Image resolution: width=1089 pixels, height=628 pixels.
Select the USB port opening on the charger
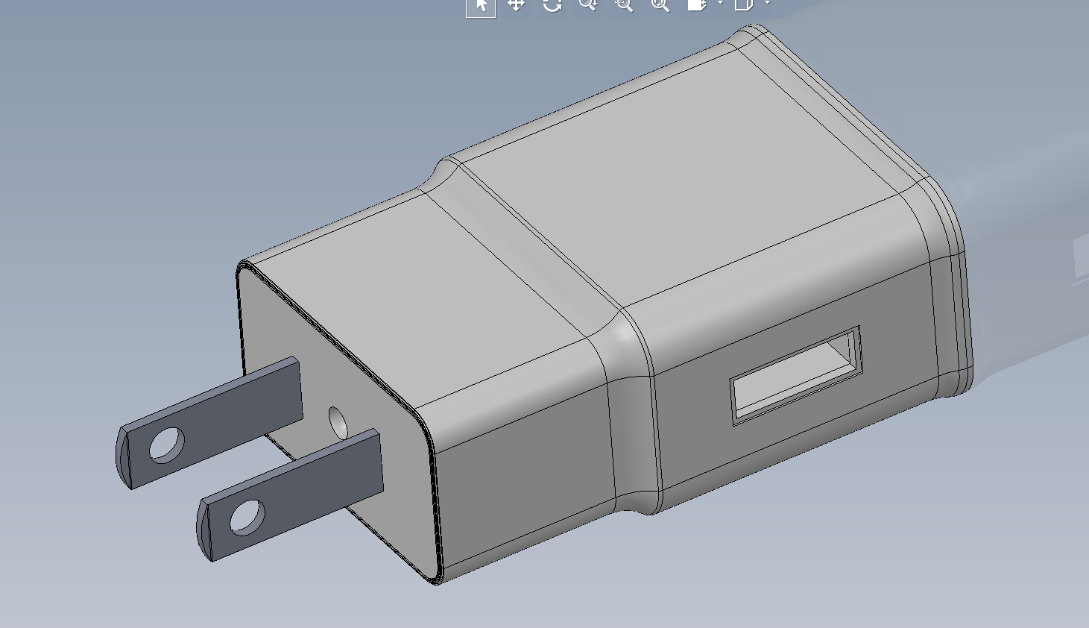click(796, 375)
